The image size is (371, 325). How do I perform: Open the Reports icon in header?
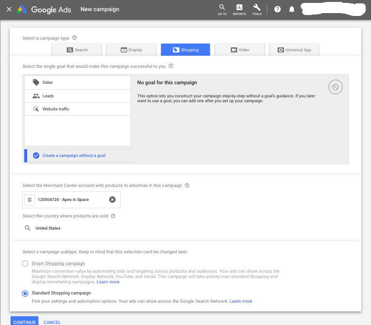[x=239, y=9]
